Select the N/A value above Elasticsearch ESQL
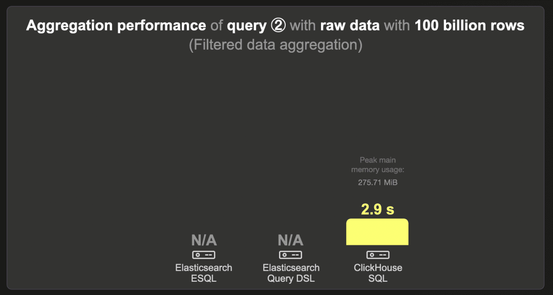 204,241
